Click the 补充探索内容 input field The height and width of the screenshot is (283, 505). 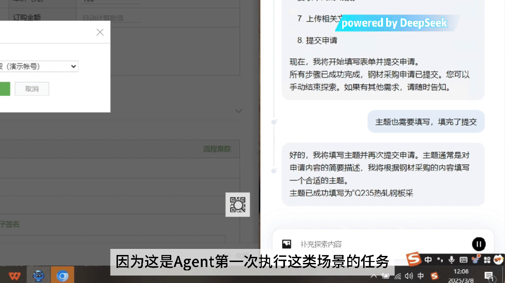coord(383,244)
